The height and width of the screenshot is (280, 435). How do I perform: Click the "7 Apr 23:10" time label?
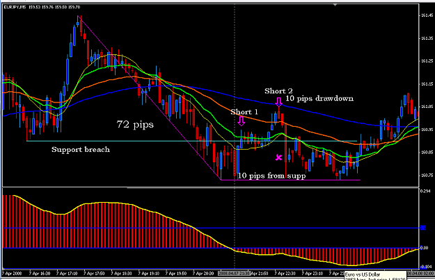tap(313, 273)
